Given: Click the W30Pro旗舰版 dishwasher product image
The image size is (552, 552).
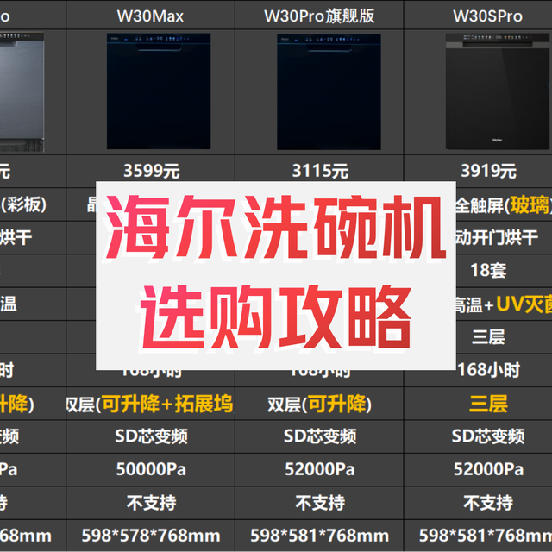Looking at the screenshot, I should pos(321,91).
